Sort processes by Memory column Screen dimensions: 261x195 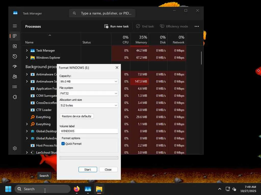point(141,40)
